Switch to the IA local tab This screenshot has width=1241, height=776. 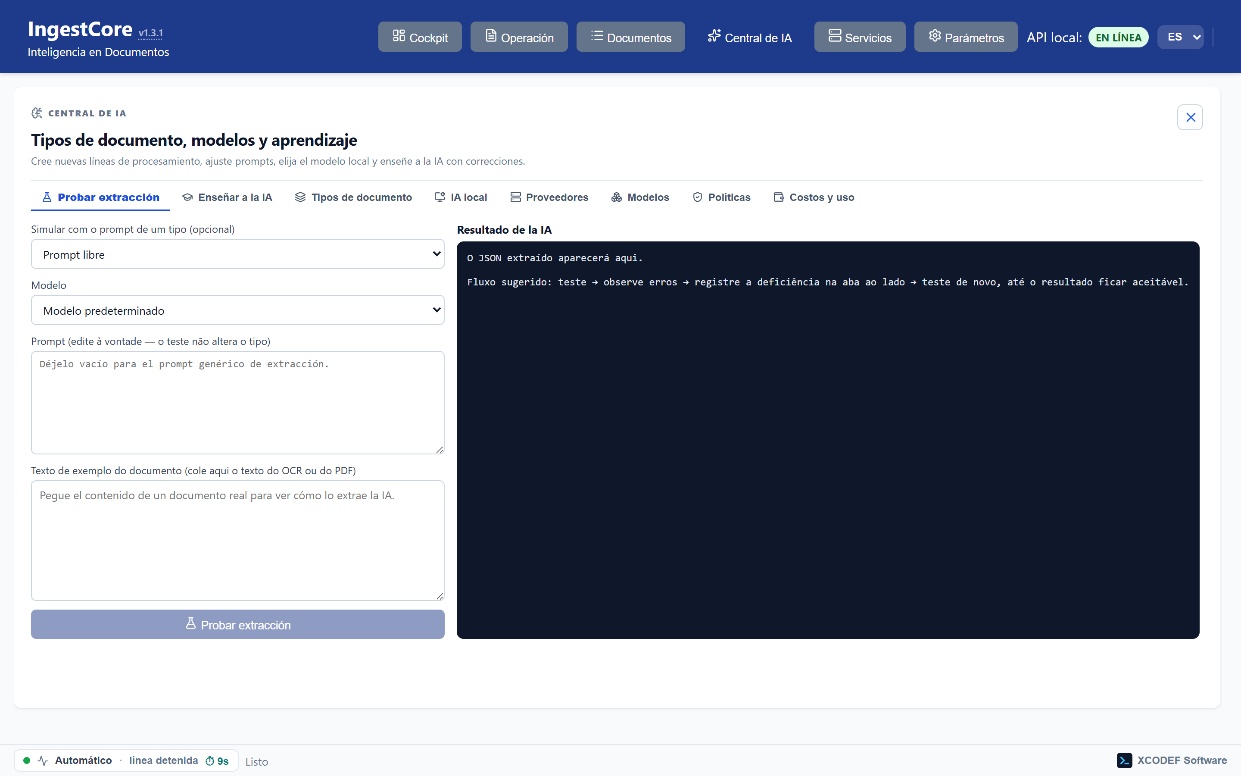click(461, 197)
